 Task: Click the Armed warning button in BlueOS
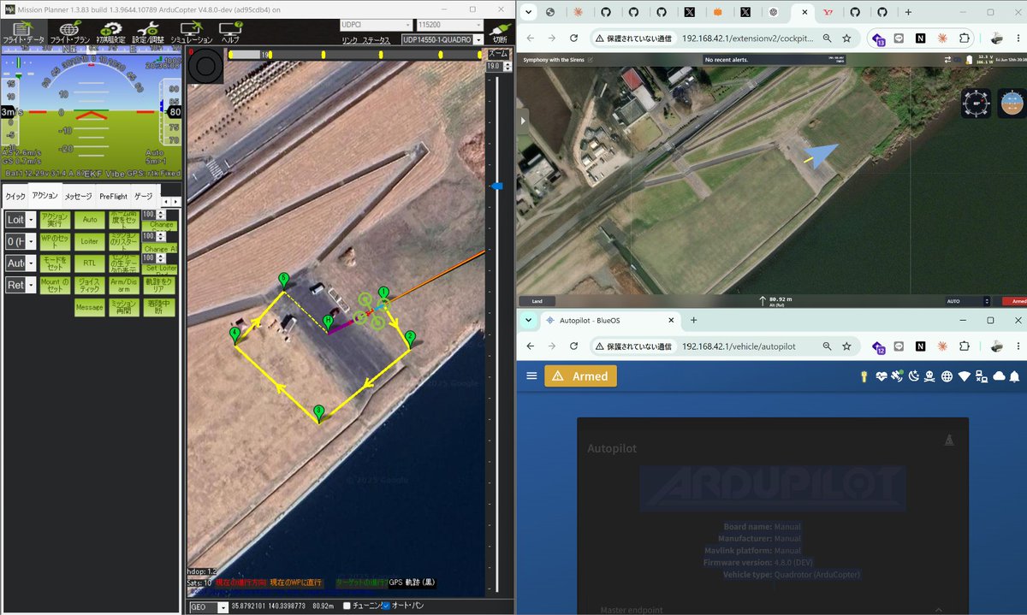(580, 376)
